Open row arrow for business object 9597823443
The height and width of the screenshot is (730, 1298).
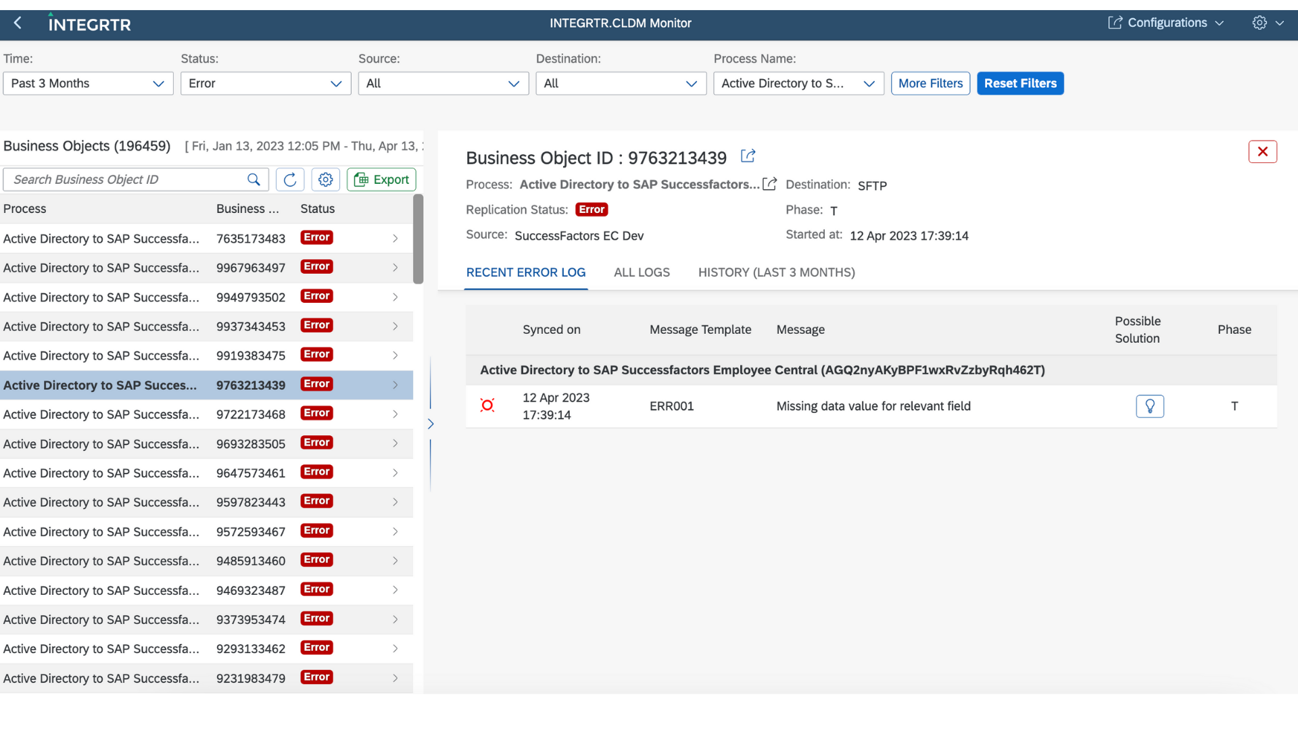point(395,502)
